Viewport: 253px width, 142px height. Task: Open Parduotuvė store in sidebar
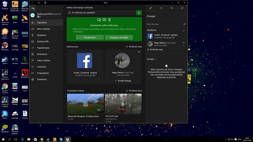46,54
